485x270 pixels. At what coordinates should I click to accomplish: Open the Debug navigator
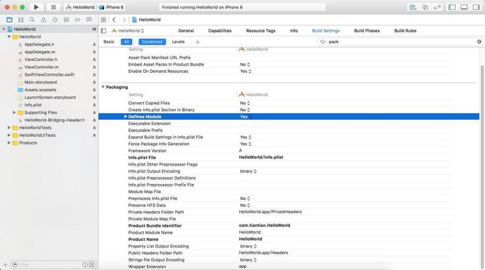point(66,20)
